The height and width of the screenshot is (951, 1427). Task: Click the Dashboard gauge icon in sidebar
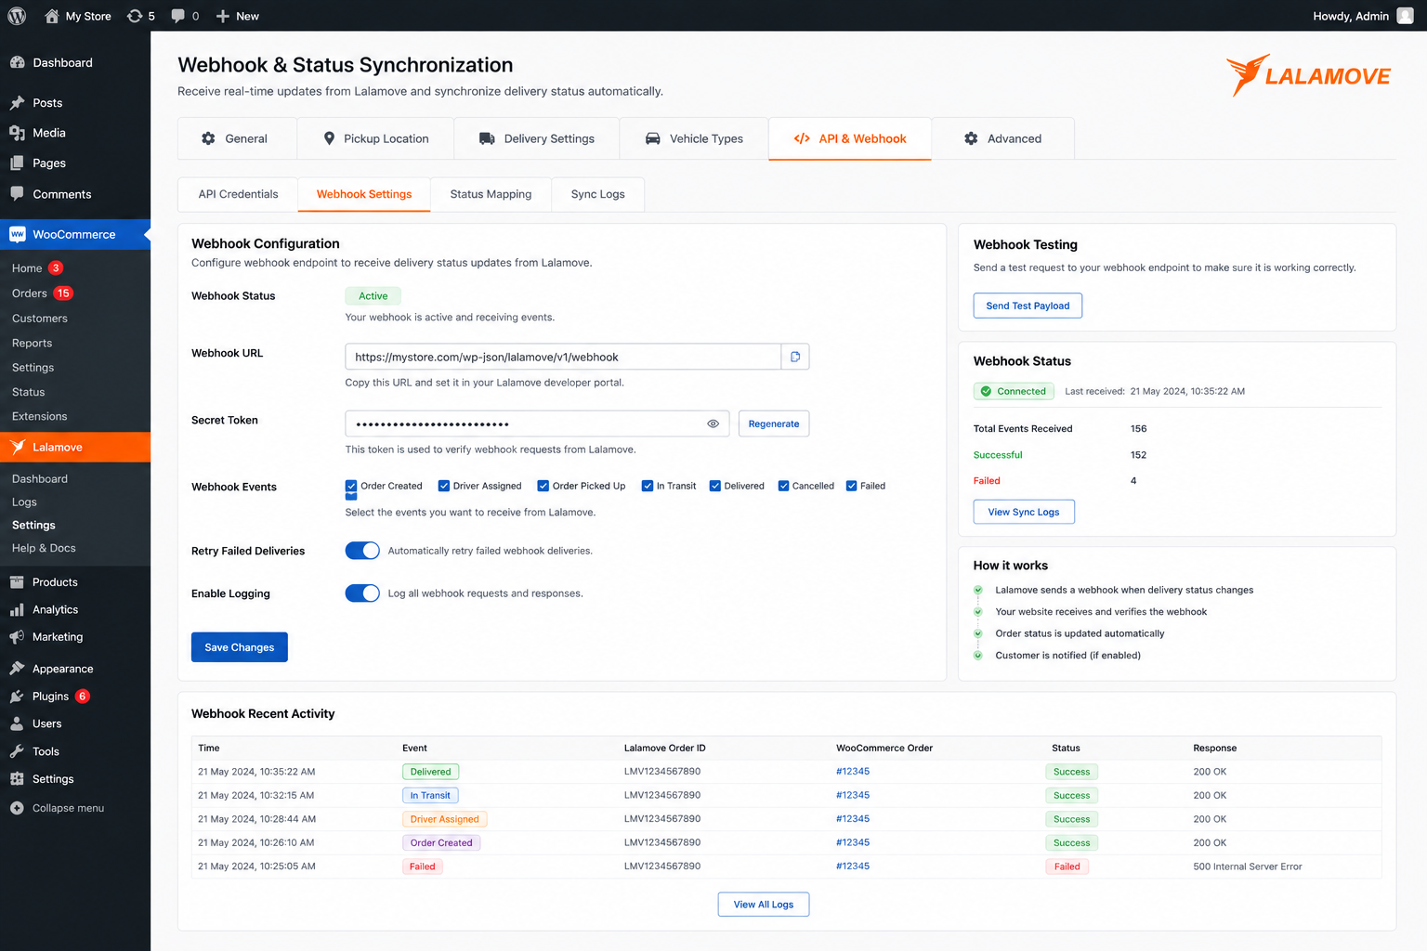(x=17, y=62)
